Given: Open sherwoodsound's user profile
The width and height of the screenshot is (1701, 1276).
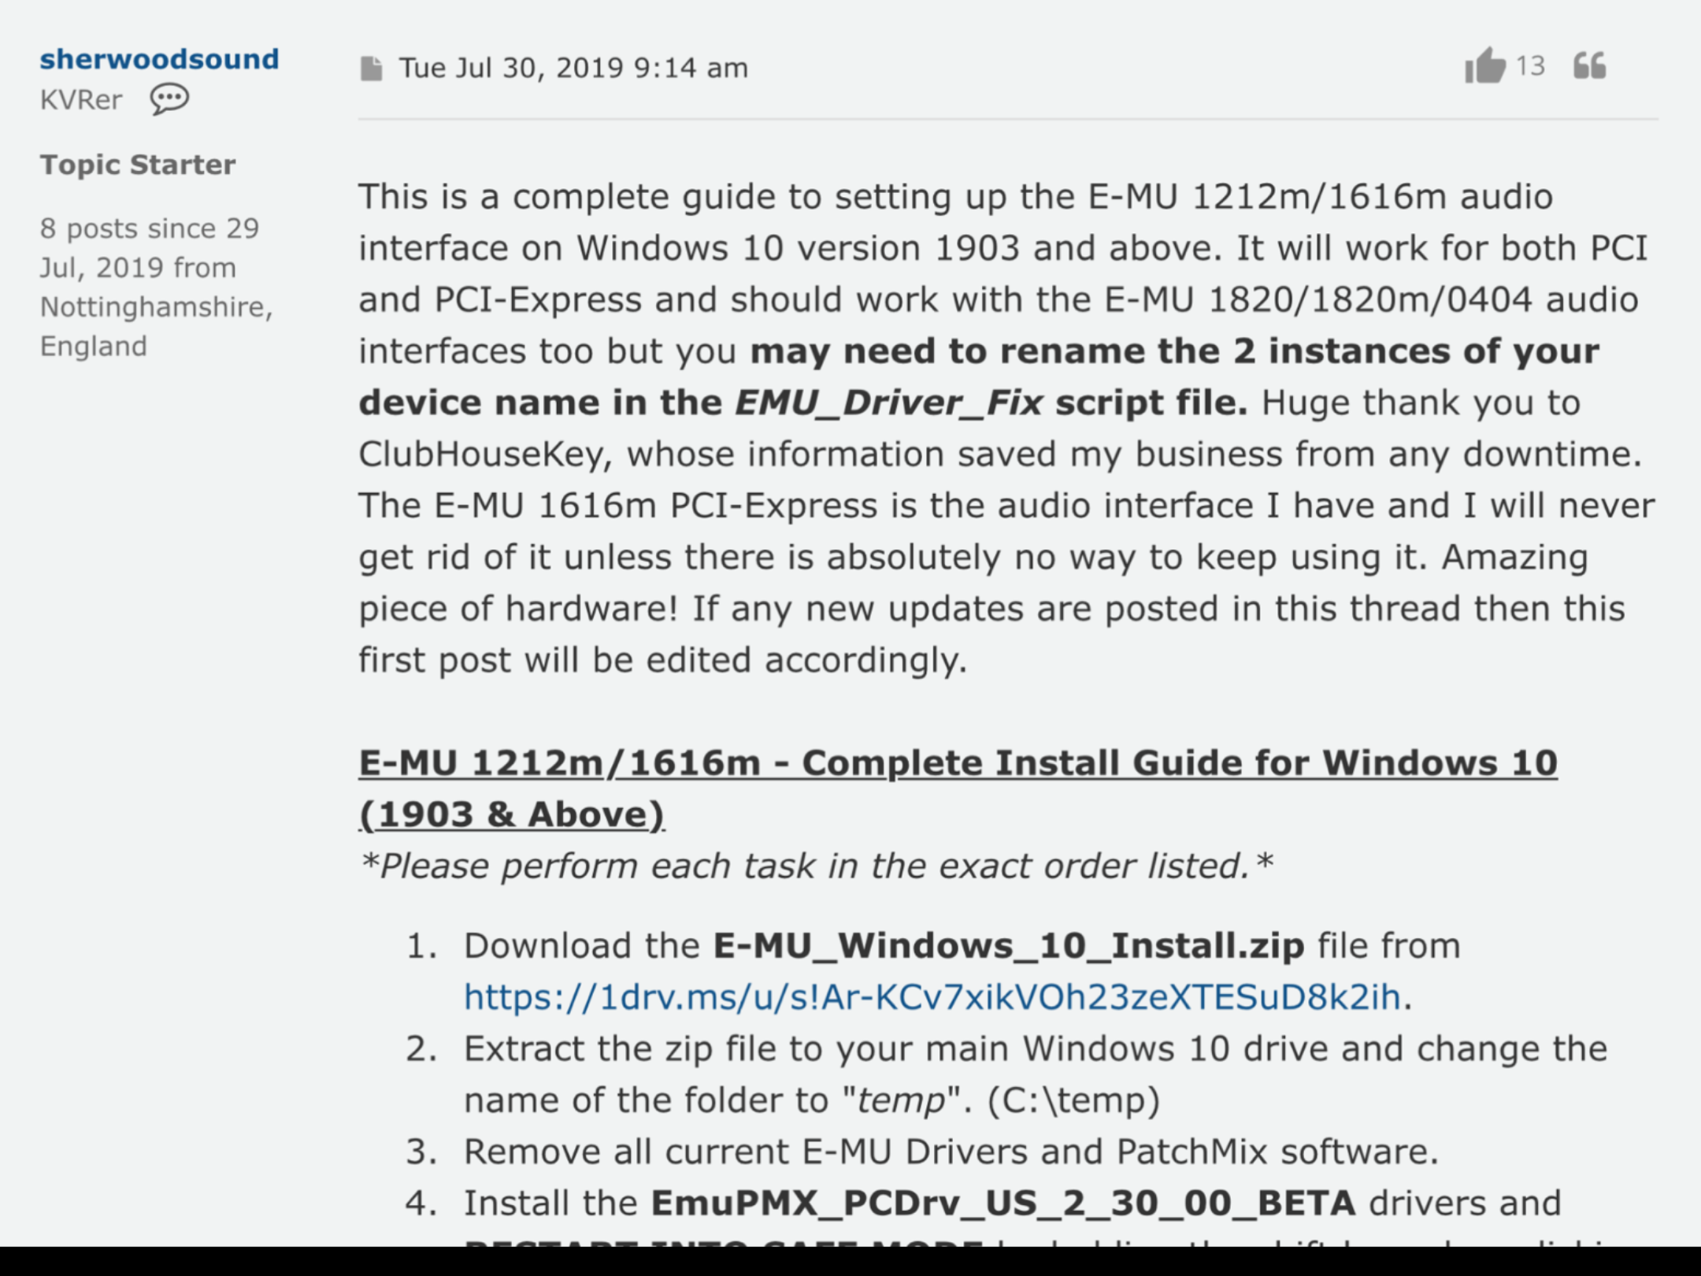Looking at the screenshot, I should pos(159,59).
